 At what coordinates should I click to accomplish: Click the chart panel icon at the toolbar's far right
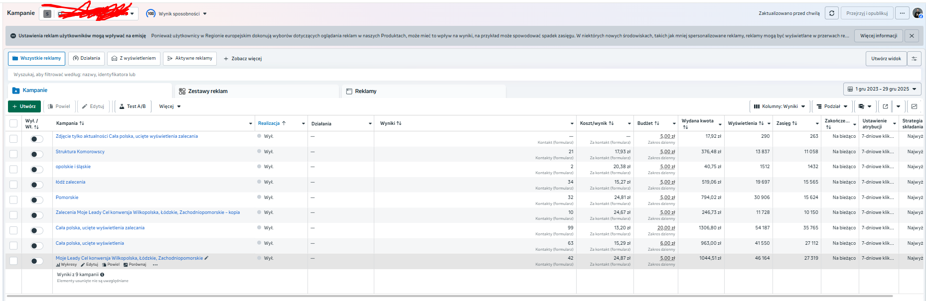(x=914, y=106)
